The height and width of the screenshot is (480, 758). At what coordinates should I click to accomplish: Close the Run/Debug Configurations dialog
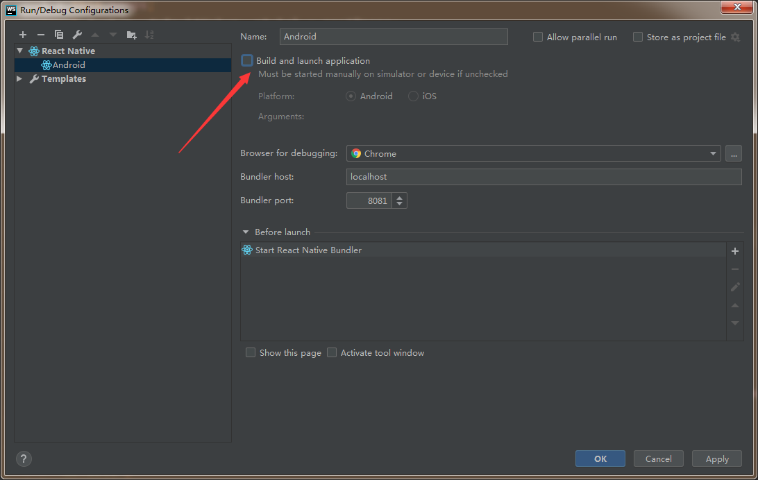tap(736, 7)
